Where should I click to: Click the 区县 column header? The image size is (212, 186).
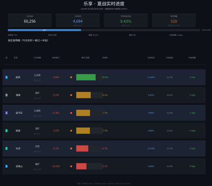pos(16,58)
